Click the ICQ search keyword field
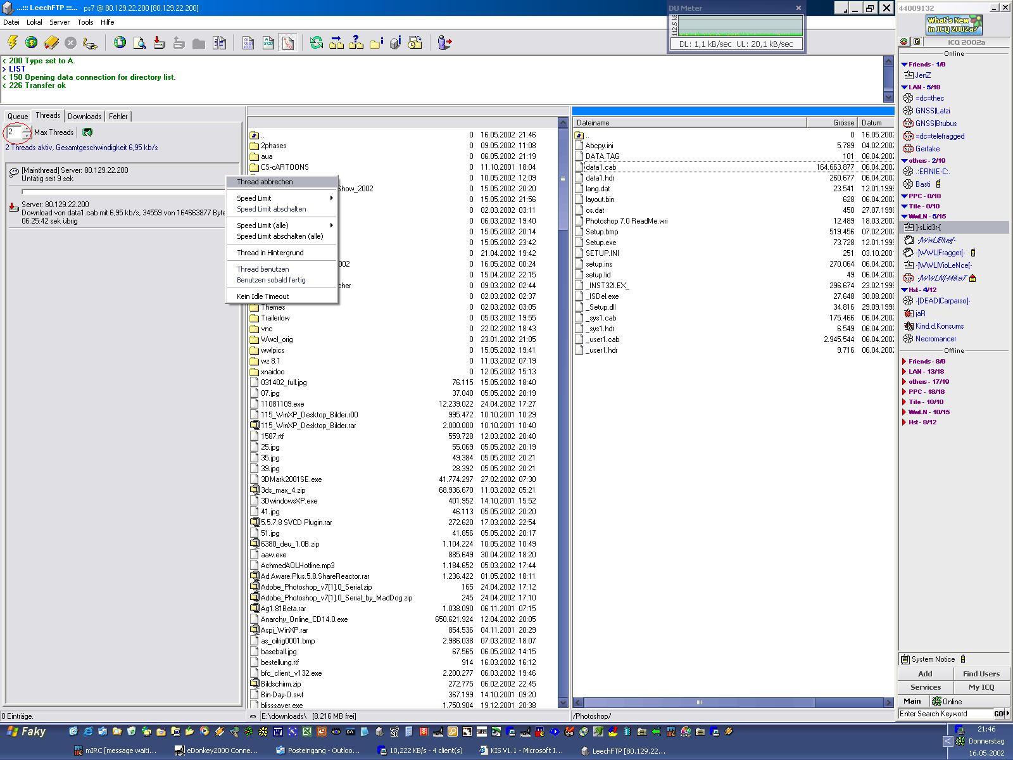The image size is (1013, 760). [944, 714]
